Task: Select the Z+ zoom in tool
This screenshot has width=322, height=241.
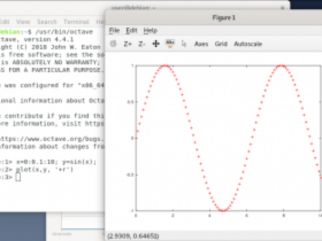Action: (x=127, y=44)
